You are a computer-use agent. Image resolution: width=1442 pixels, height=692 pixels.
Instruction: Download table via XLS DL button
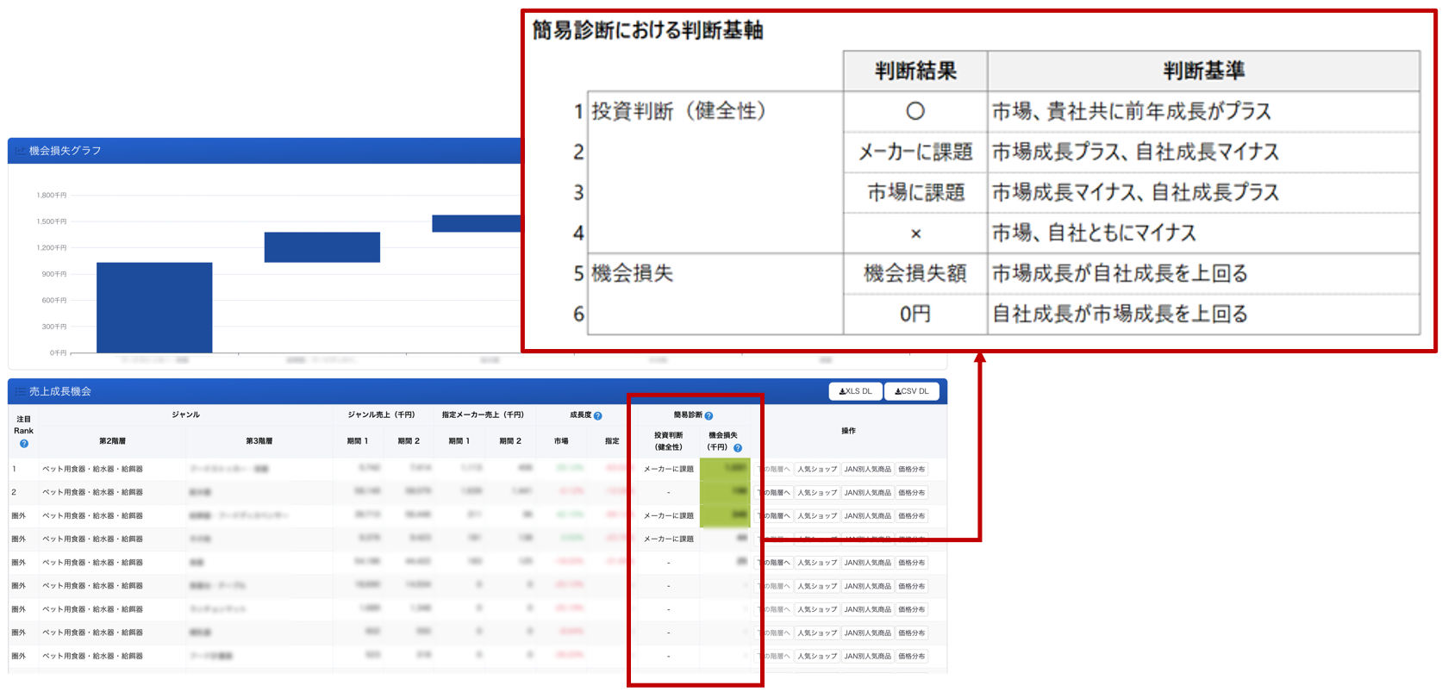click(856, 391)
